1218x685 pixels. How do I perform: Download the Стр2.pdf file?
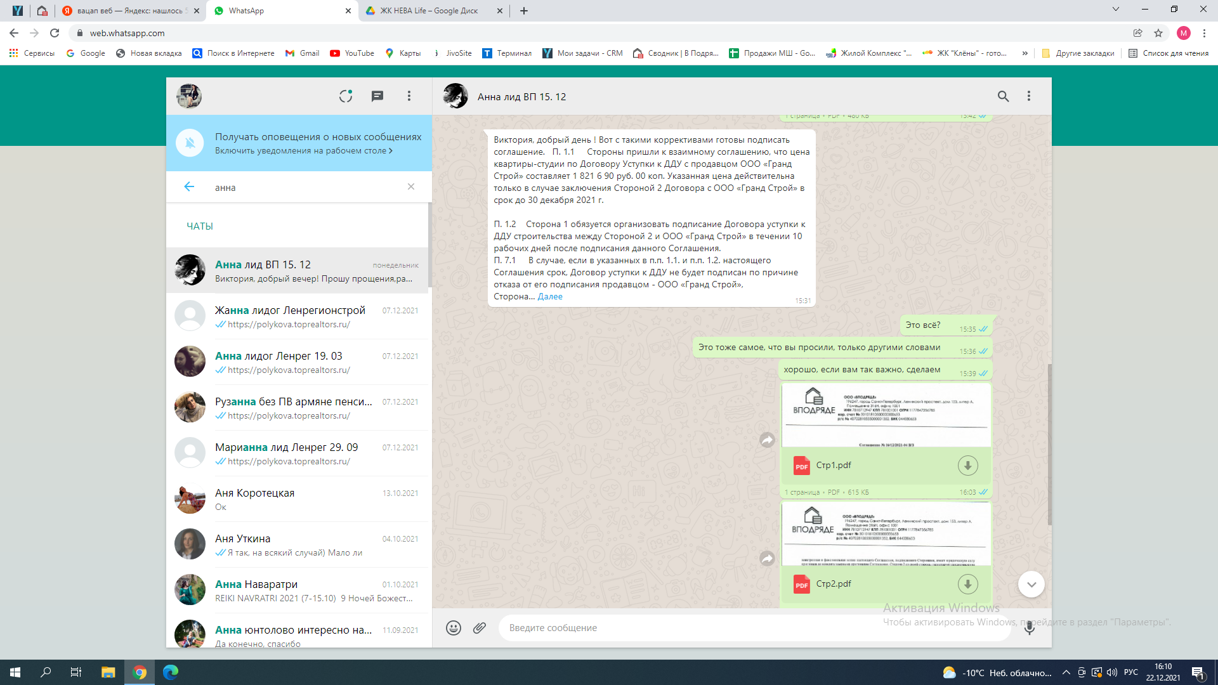[967, 584]
